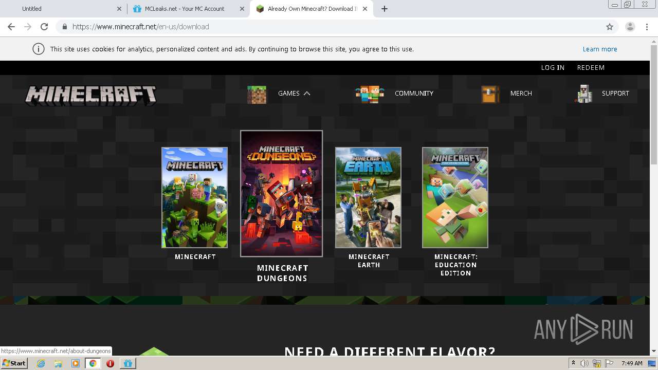
Task: Click the Minecraft: Education Edition title text
Action: click(456, 265)
